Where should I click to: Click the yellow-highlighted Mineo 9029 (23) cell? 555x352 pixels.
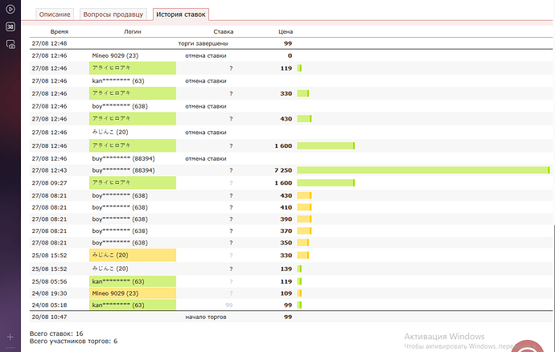133,293
